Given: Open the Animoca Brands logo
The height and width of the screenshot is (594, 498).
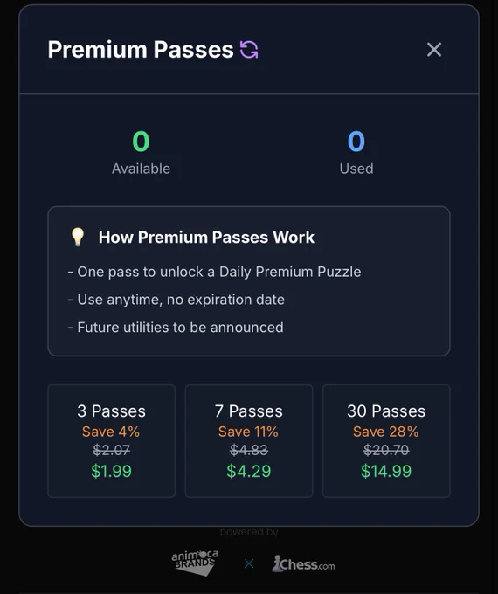Looking at the screenshot, I should (x=195, y=563).
